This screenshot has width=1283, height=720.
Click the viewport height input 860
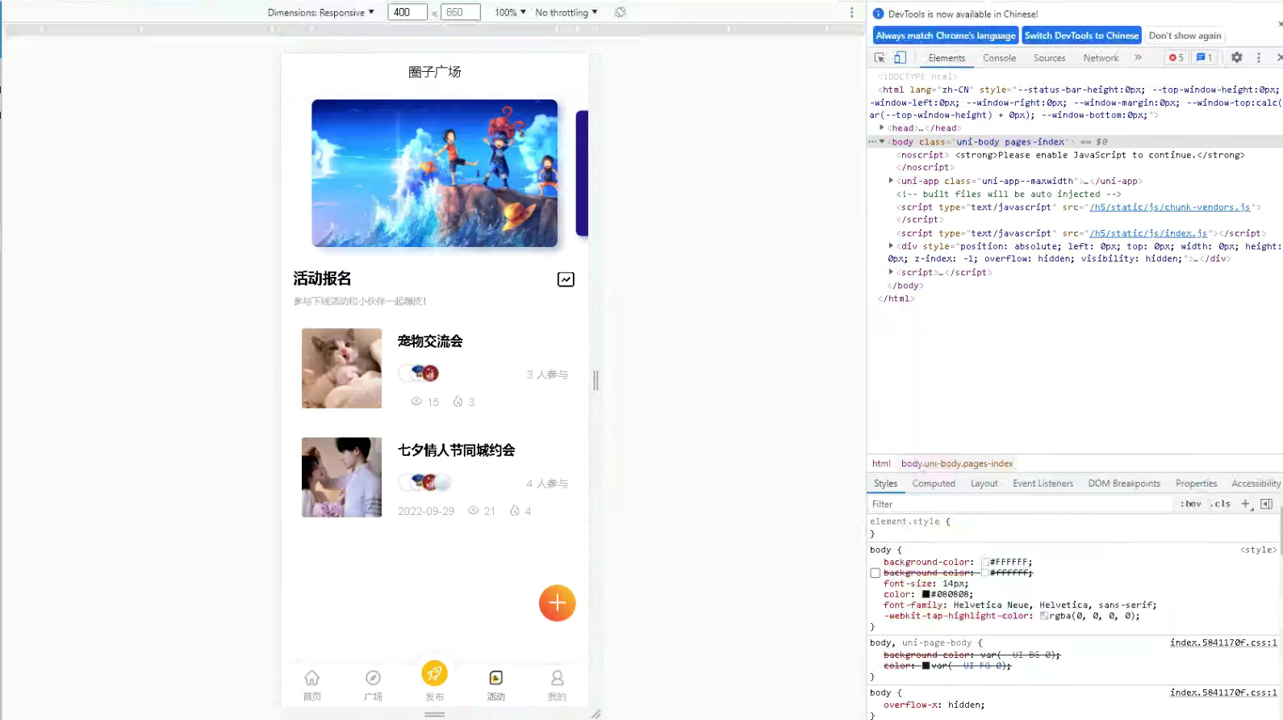460,12
